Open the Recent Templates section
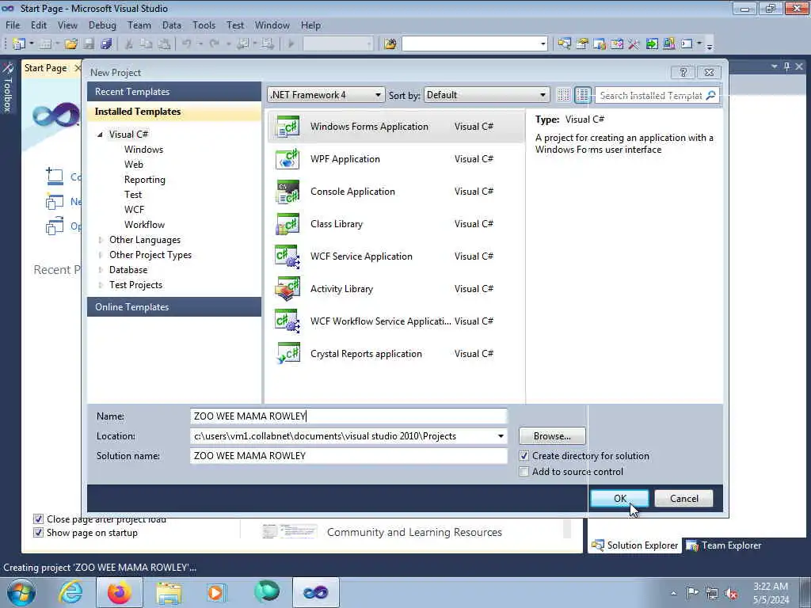811x608 pixels. tap(174, 92)
